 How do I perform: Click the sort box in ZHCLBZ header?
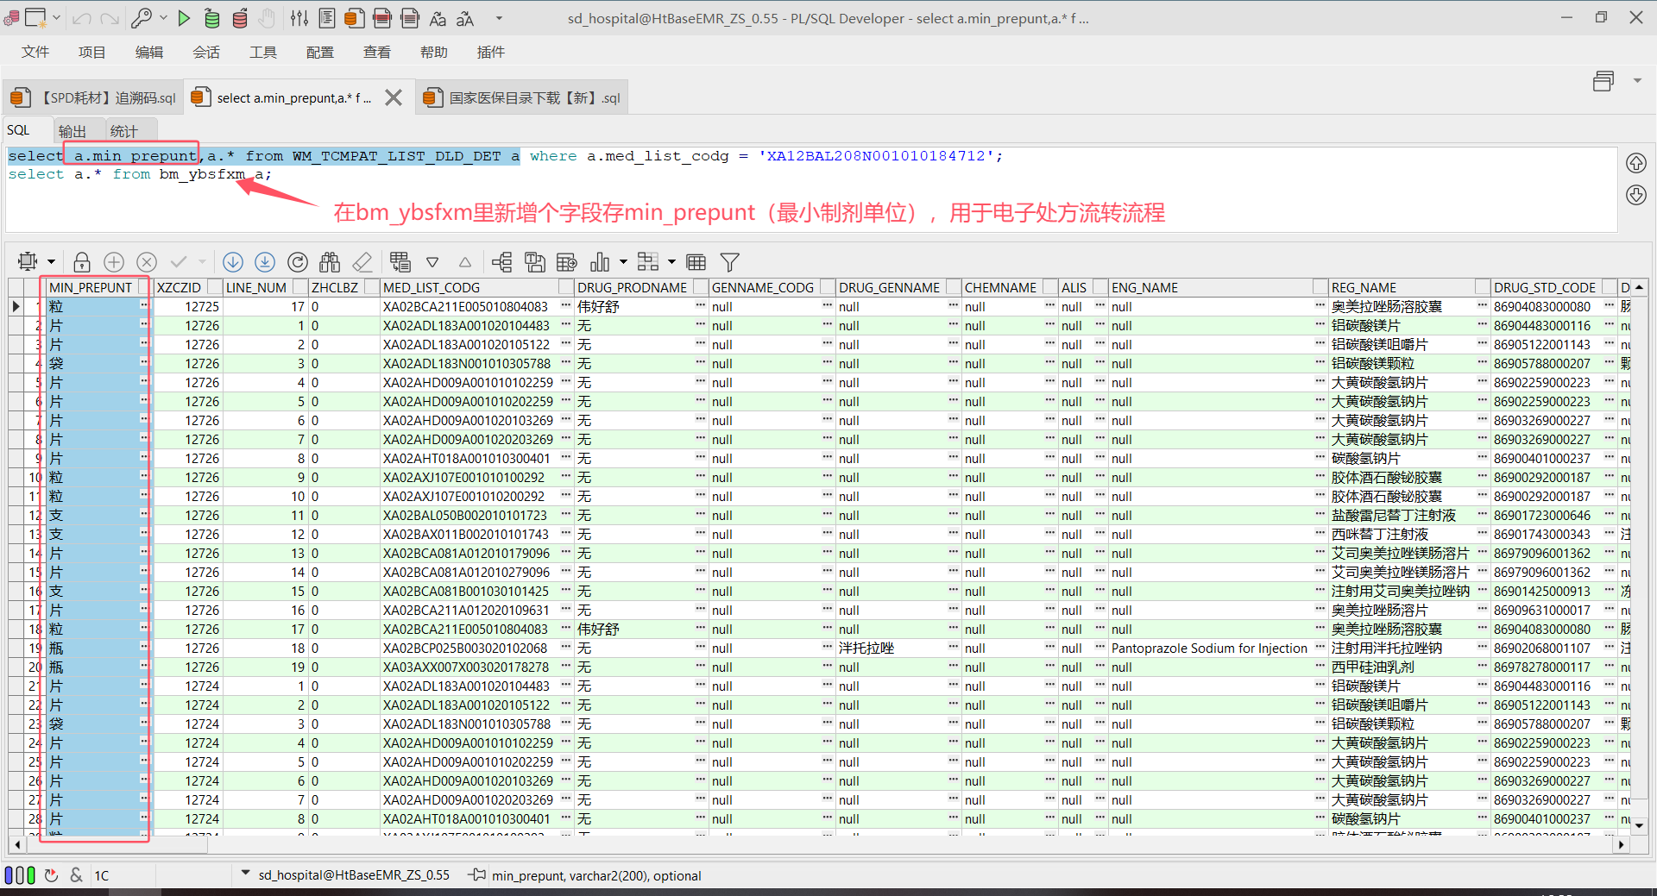tap(372, 287)
